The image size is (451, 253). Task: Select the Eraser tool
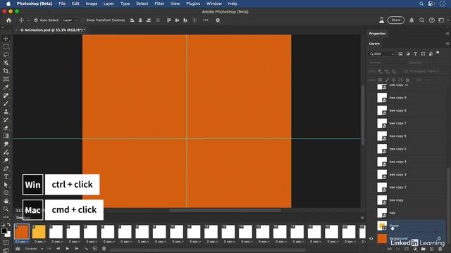pyautogui.click(x=6, y=128)
